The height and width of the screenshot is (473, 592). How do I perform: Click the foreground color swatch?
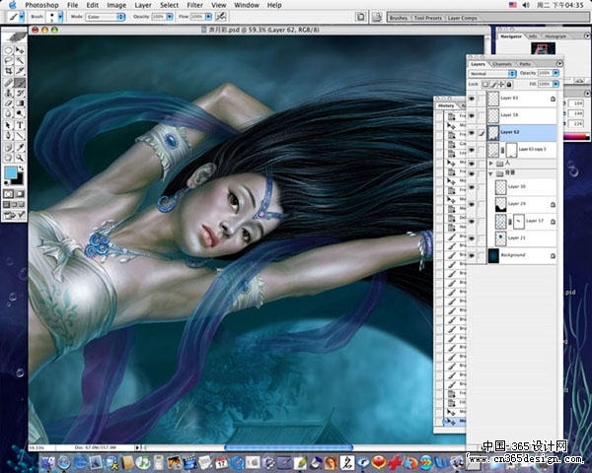(11, 173)
